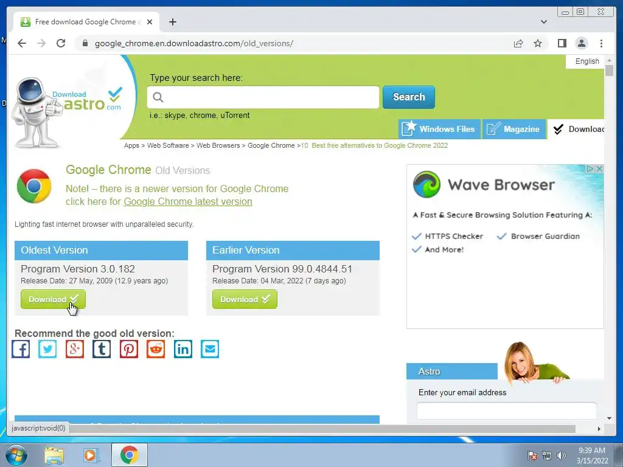The image size is (623, 467).
Task: Click the Wave Browser ad logo
Action: point(426,185)
